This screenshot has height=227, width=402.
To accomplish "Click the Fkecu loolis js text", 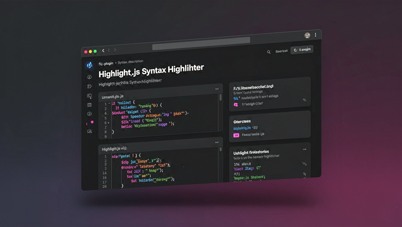I will tap(253, 134).
